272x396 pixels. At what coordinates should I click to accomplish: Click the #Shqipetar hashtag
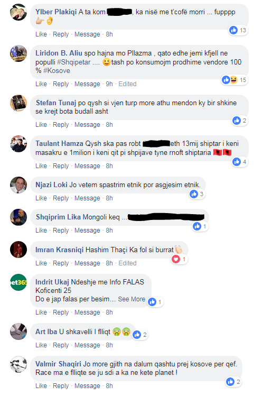tap(73, 62)
